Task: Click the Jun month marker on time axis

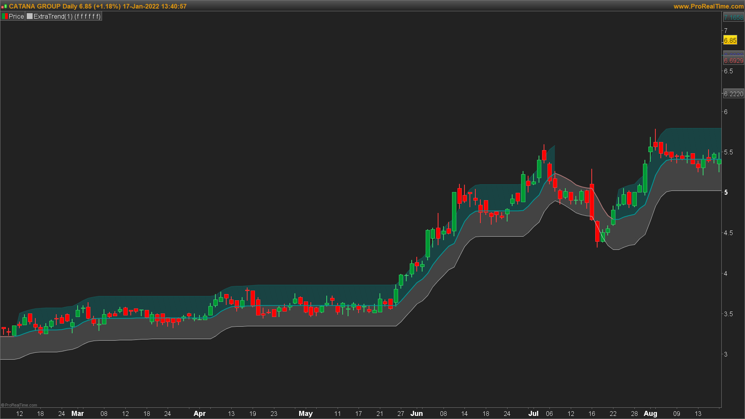Action: coord(416,414)
